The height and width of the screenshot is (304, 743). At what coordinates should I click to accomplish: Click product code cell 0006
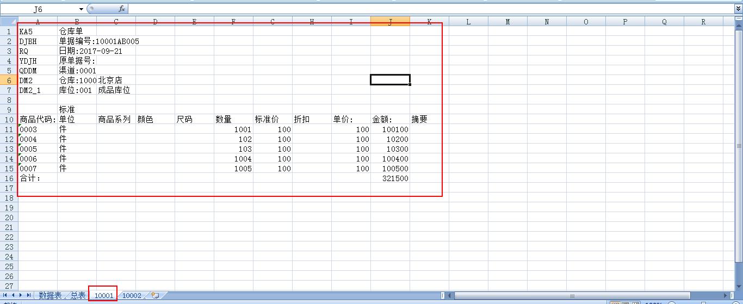pyautogui.click(x=38, y=158)
